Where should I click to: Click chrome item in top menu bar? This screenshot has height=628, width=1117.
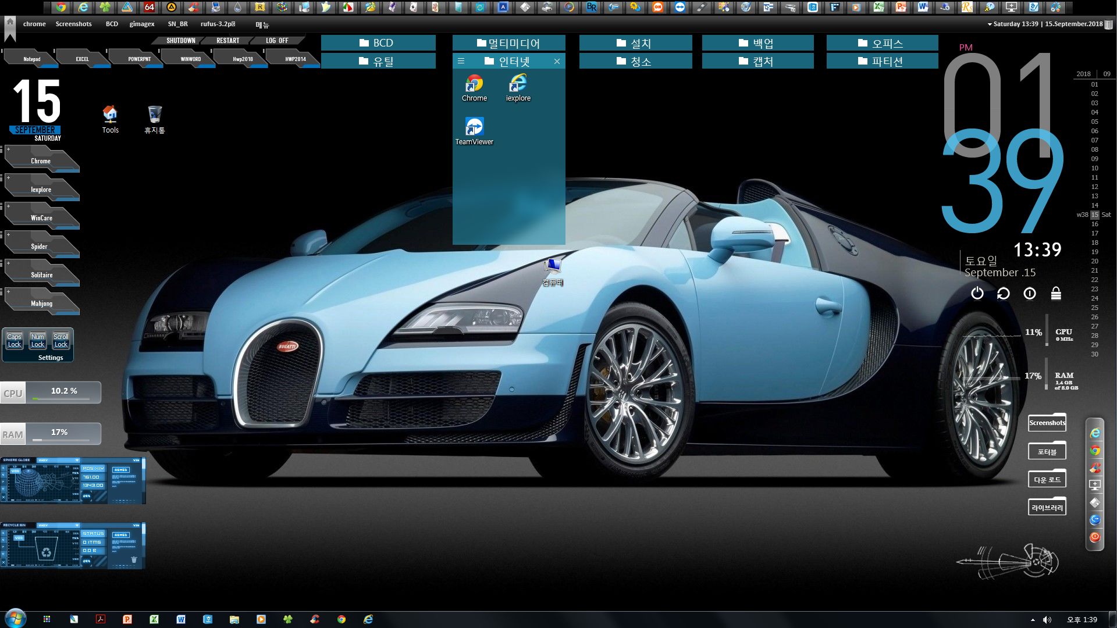[x=34, y=24]
